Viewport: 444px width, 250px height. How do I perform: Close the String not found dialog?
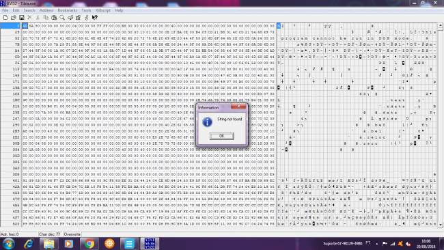[238, 107]
